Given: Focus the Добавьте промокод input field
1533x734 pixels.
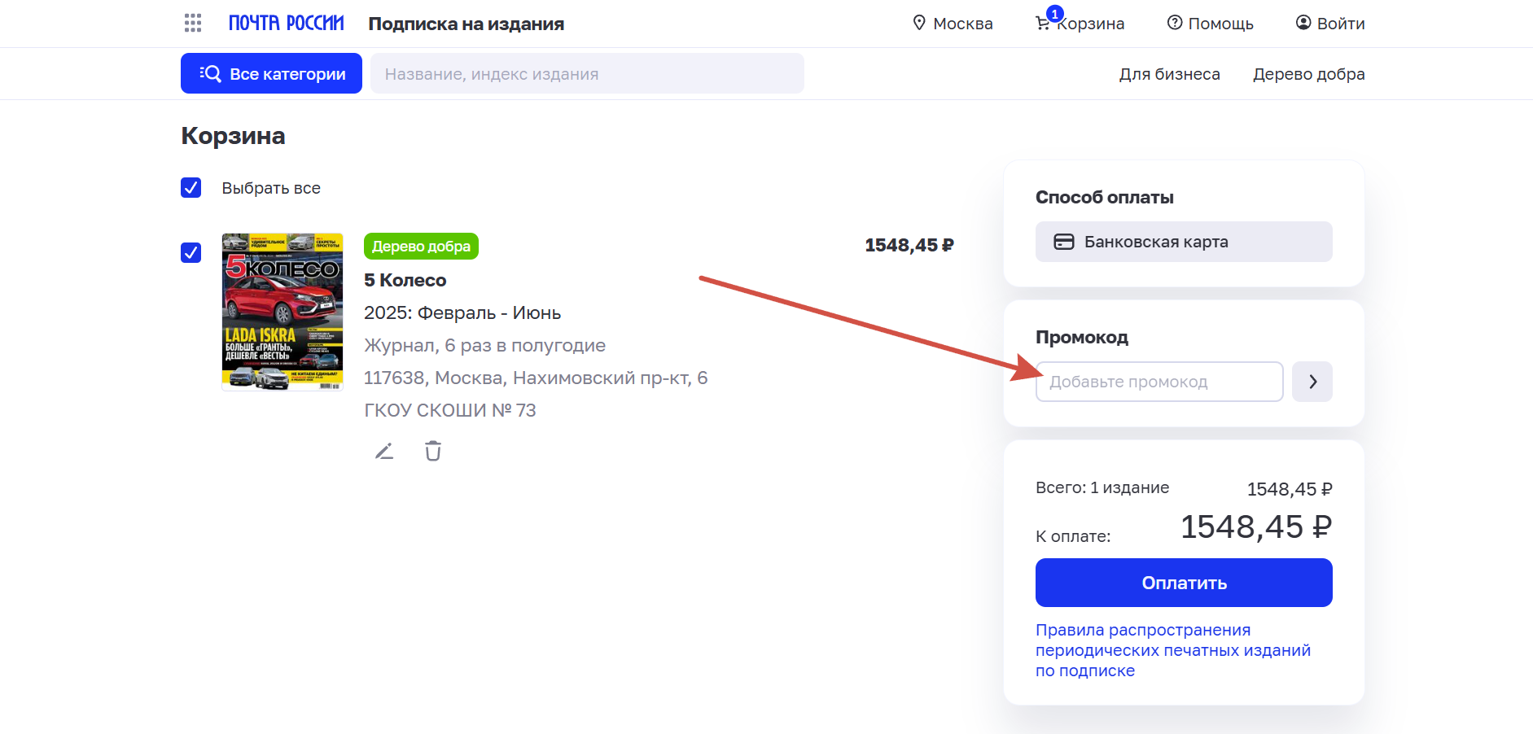Looking at the screenshot, I should [1159, 382].
